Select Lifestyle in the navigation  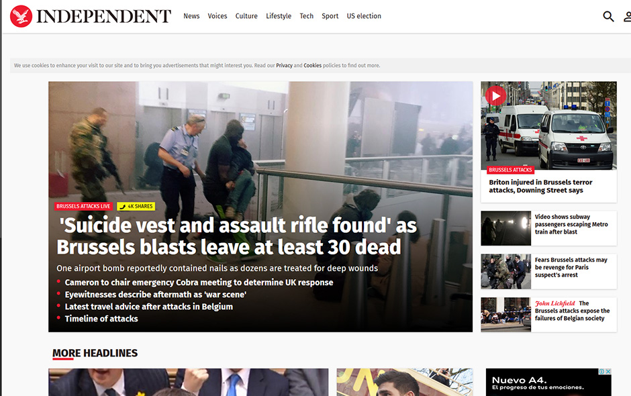pyautogui.click(x=279, y=16)
